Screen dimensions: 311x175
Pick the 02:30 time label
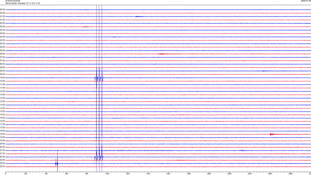2,26
